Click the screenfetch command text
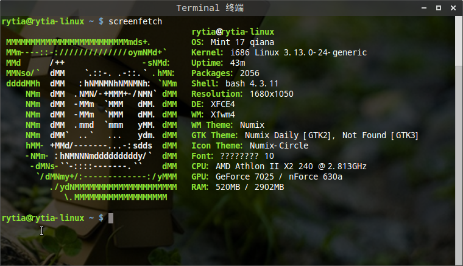The height and width of the screenshot is (266, 463). (135, 21)
